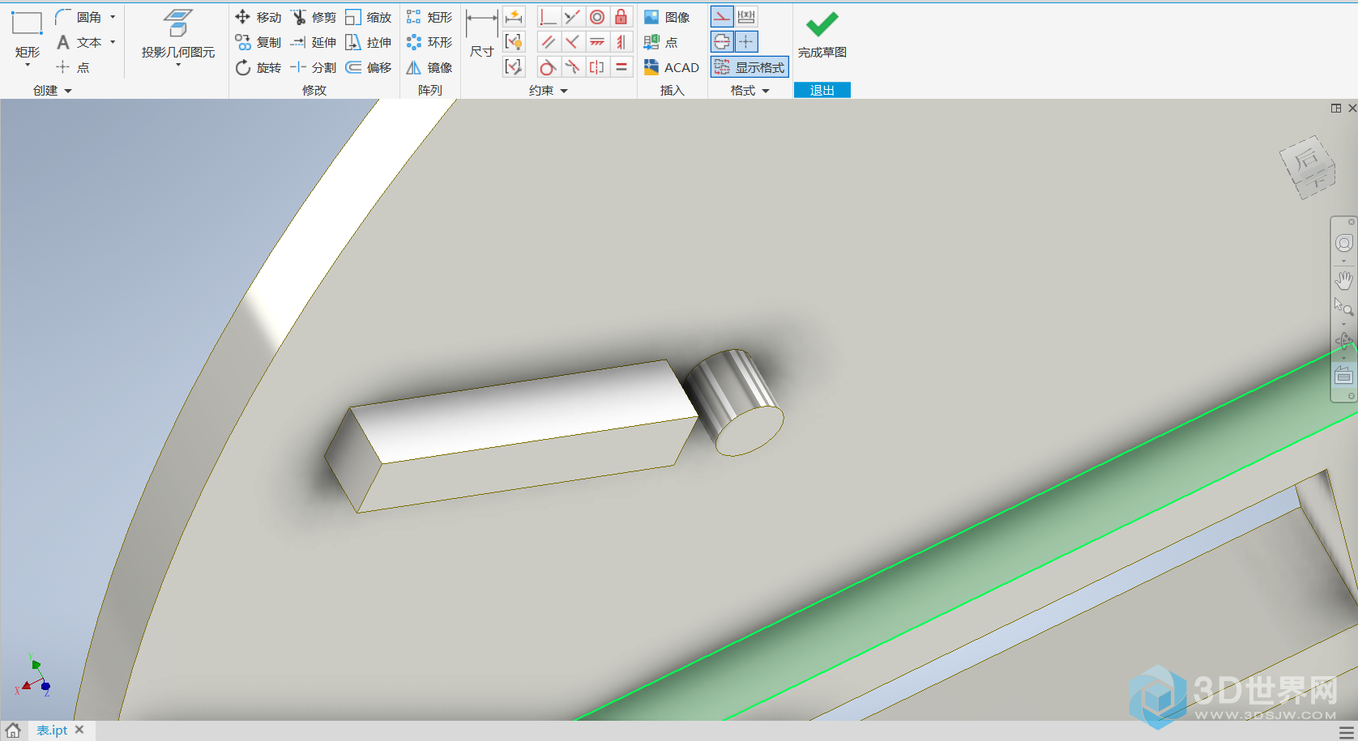Viewport: 1358px width, 741px height.
Task: Insert an ACAD AutoCAD file
Action: coord(672,67)
